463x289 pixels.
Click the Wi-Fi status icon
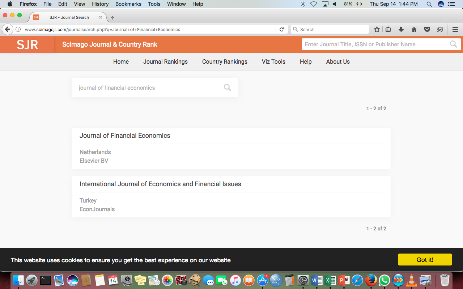[314, 4]
